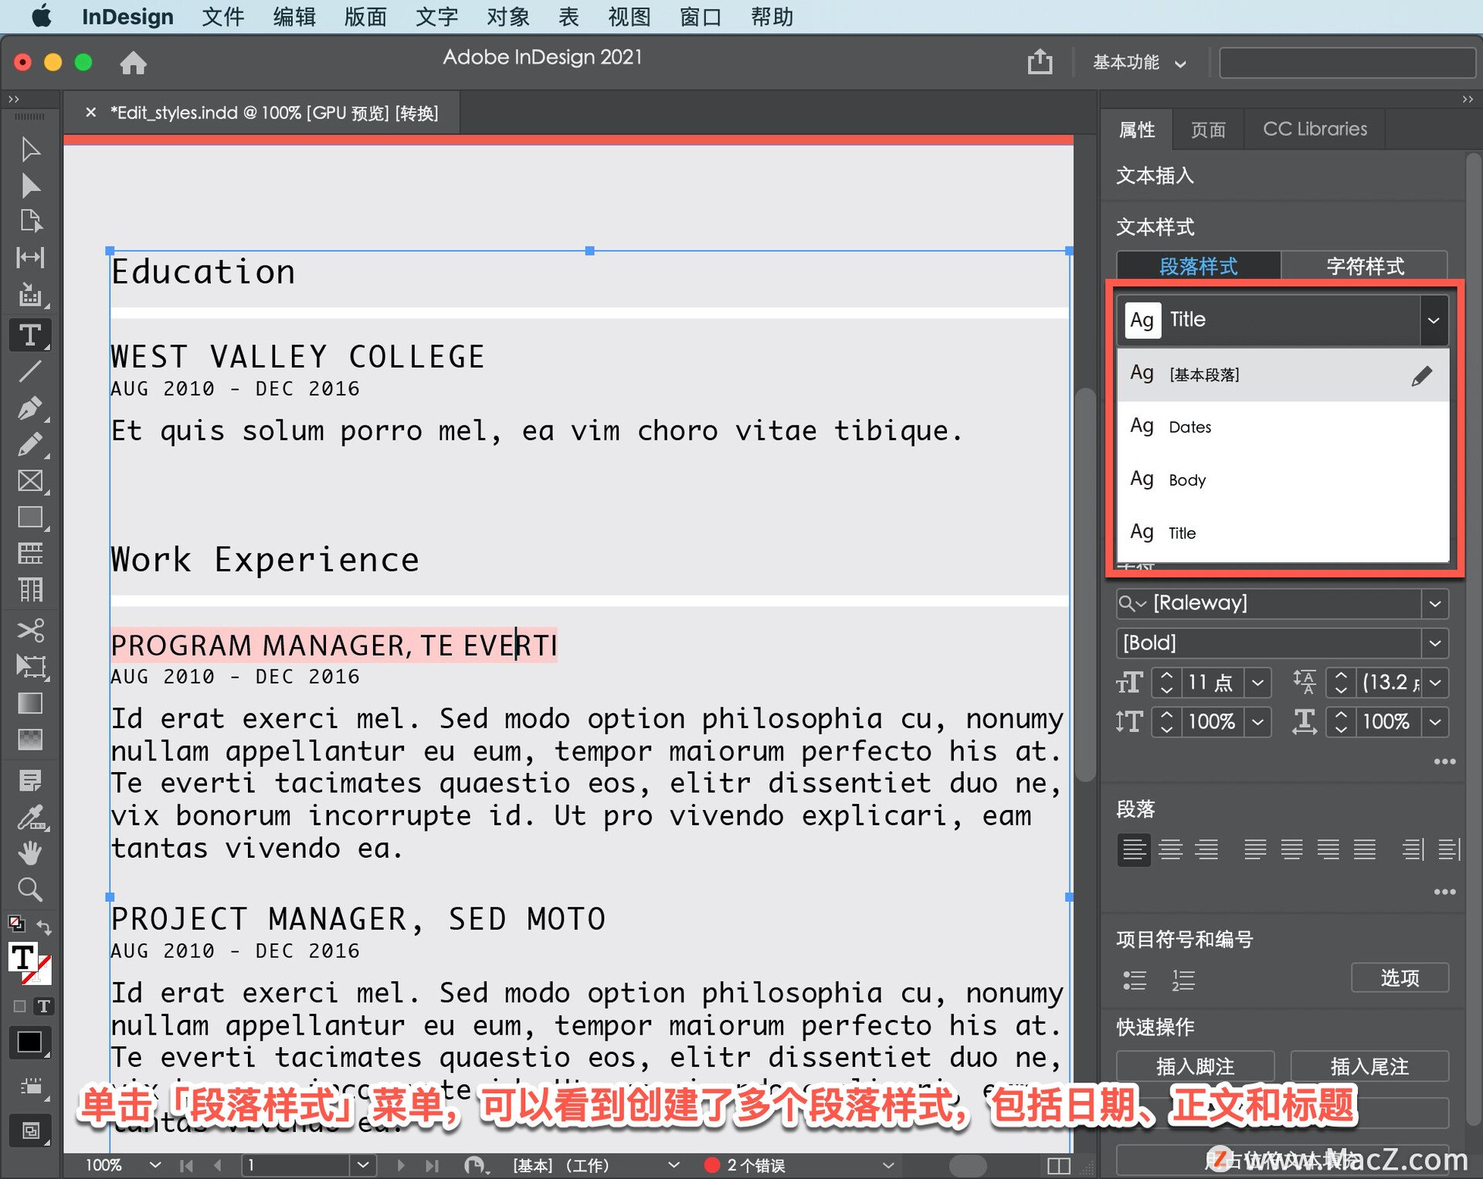Select the Eyedropper tool
1483x1179 pixels.
(x=30, y=817)
